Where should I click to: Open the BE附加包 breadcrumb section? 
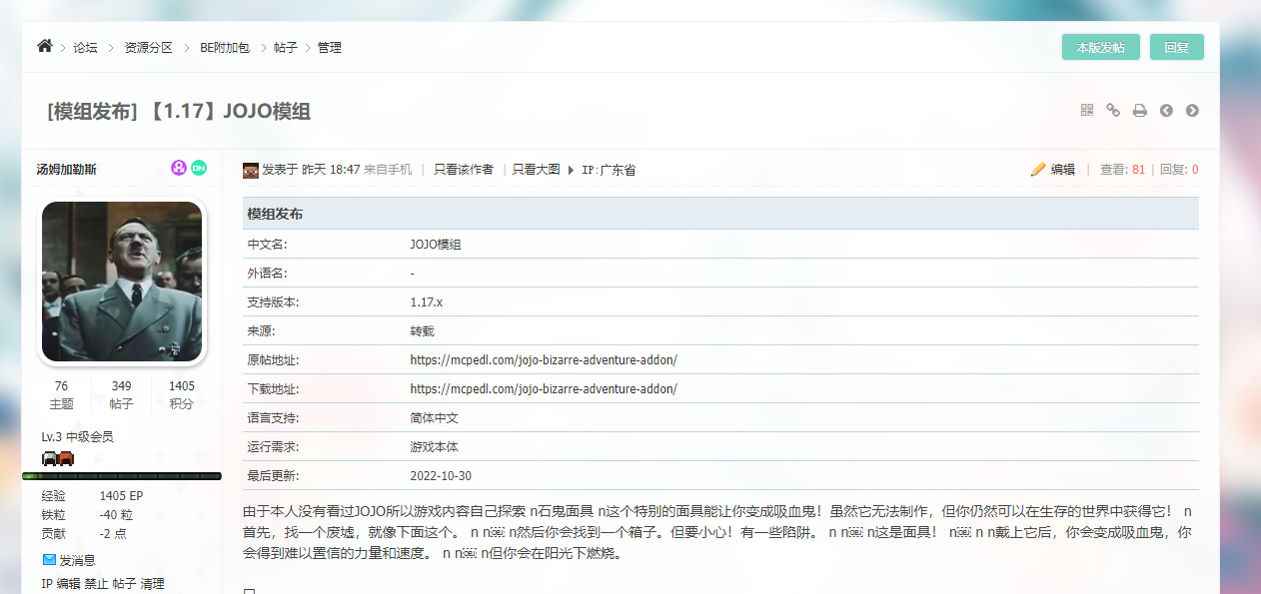225,47
